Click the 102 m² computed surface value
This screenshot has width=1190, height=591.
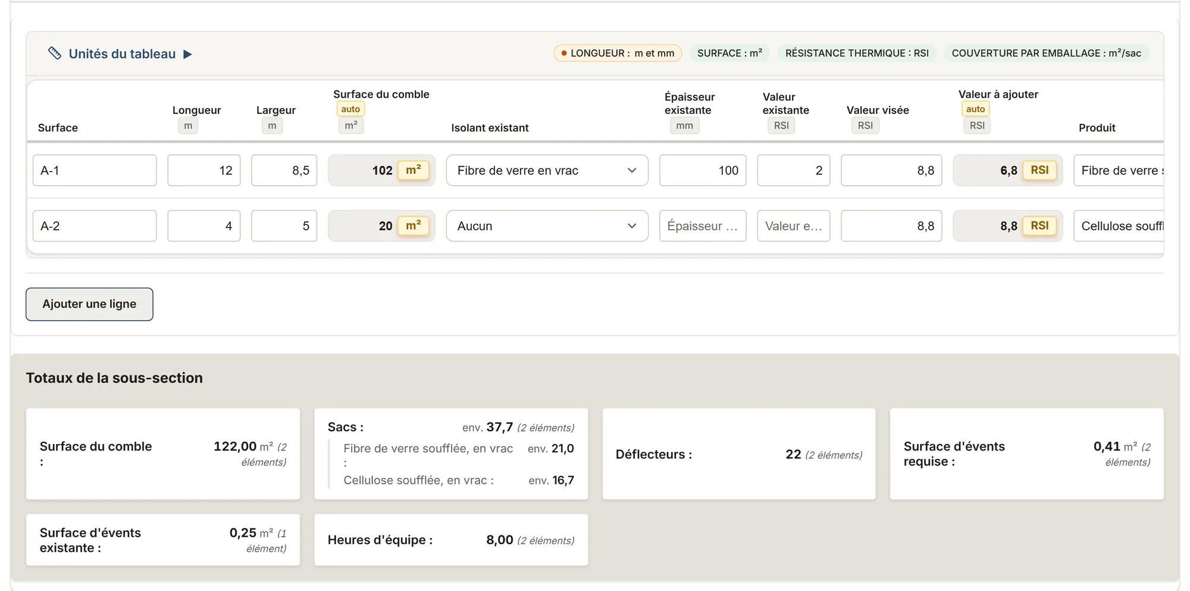click(381, 170)
